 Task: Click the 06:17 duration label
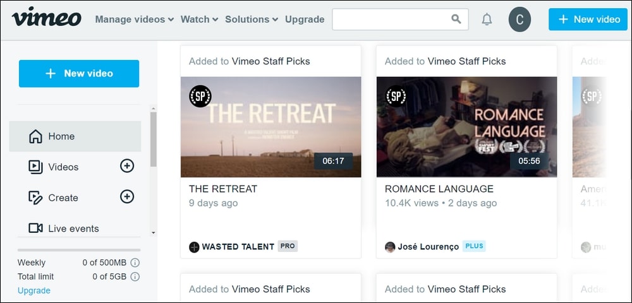point(333,161)
